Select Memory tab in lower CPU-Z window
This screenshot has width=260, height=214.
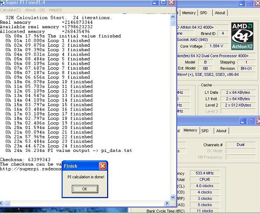(x=190, y=130)
